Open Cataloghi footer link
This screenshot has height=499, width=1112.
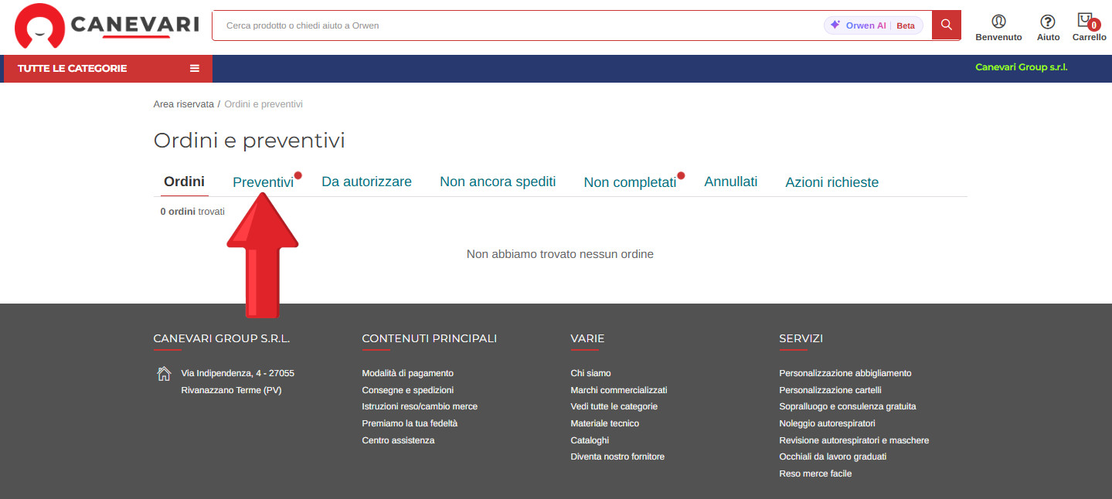(590, 440)
